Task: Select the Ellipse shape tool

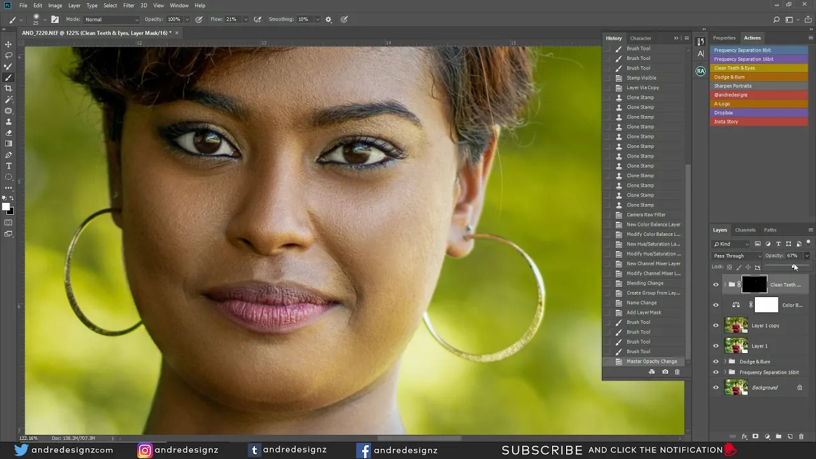Action: click(8, 177)
